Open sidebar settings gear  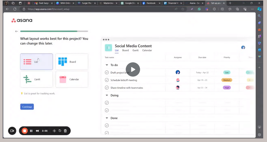(x=259, y=135)
